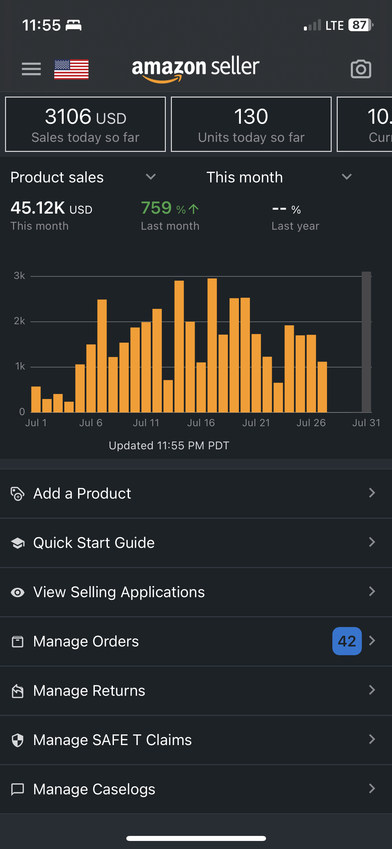Screen dimensions: 392x849
Task: Open the camera scan icon
Action: 361,69
